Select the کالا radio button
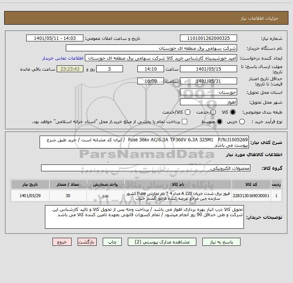This screenshot has width=293, height=283. tap(233, 112)
